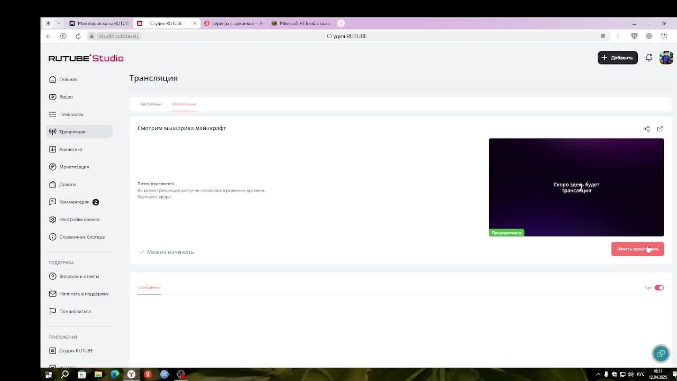Select Трансляции in the sidebar
Image resolution: width=677 pixels, height=381 pixels.
click(79, 132)
